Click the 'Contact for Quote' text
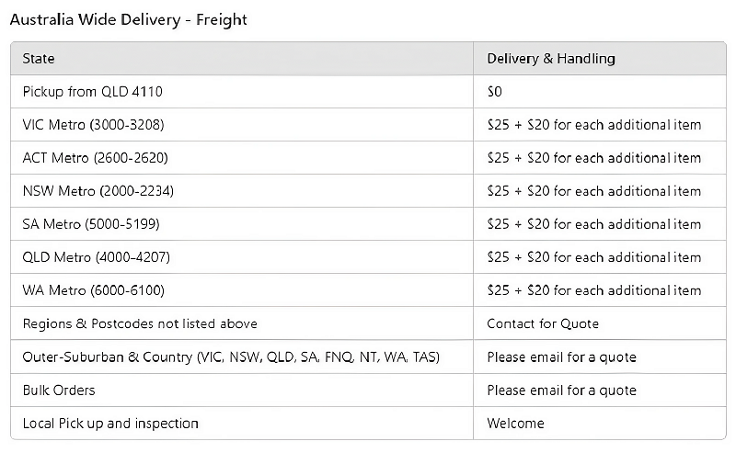Image resolution: width=736 pixels, height=453 pixels. (x=543, y=323)
